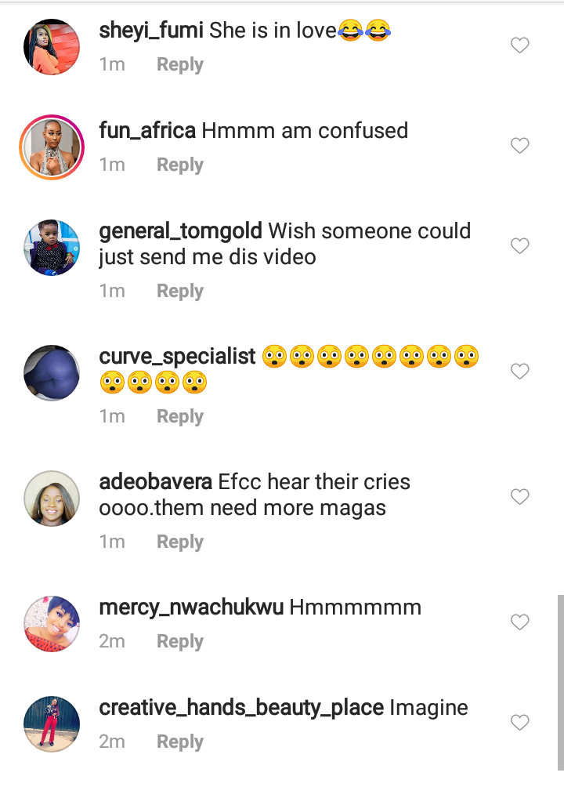Screen dimensions: 564x787
Task: Go to creative_hands_beauty_place's profile
Action: pyautogui.click(x=241, y=708)
